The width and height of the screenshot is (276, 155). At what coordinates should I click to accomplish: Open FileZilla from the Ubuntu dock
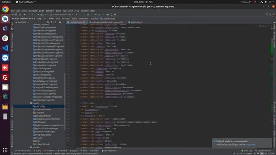click(5, 77)
